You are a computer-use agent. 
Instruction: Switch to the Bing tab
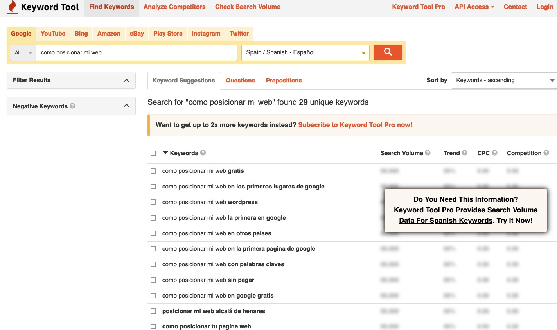click(x=81, y=34)
